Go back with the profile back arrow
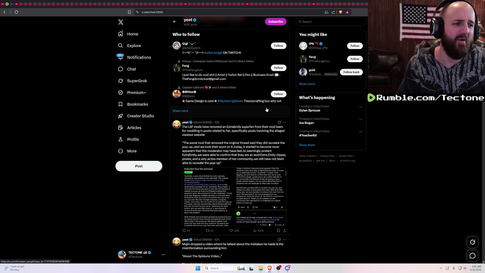 tap(175, 22)
